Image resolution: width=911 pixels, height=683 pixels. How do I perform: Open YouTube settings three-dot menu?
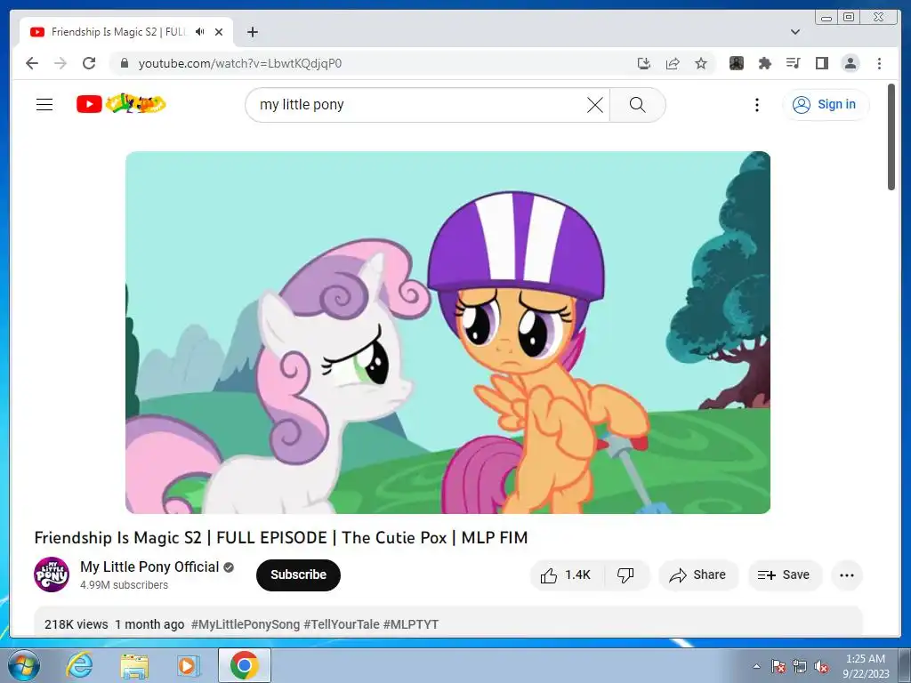[756, 105]
